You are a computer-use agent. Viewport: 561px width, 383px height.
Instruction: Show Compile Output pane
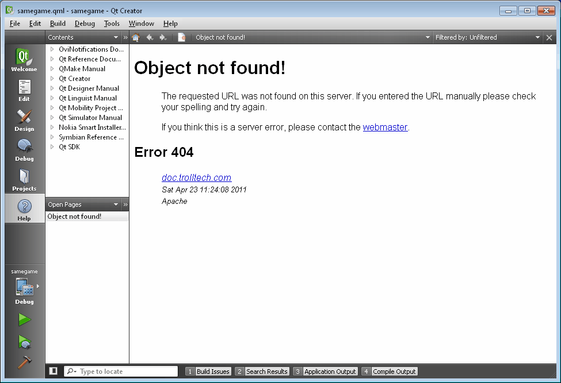(x=390, y=372)
